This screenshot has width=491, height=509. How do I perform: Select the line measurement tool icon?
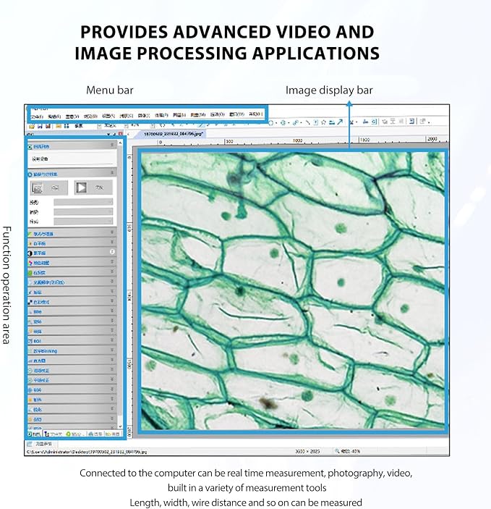pyautogui.click(x=307, y=122)
